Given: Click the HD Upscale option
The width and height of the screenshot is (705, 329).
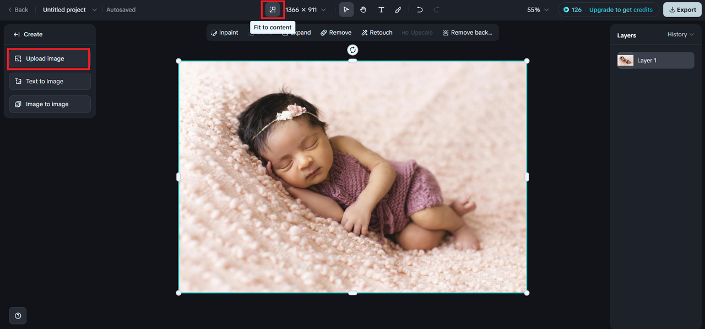Looking at the screenshot, I should (417, 33).
